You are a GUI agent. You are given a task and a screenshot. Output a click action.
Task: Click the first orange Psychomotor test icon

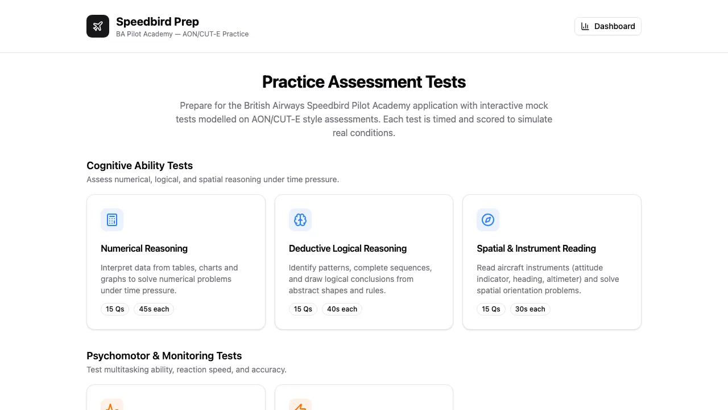coord(112,405)
